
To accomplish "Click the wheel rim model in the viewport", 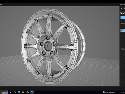I will [53, 46].
